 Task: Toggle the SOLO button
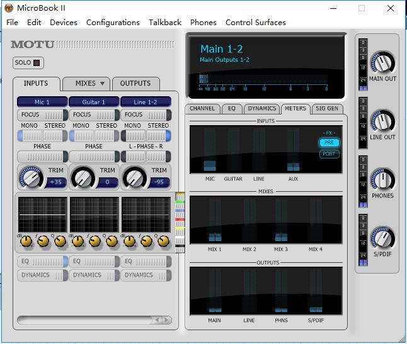click(x=28, y=63)
